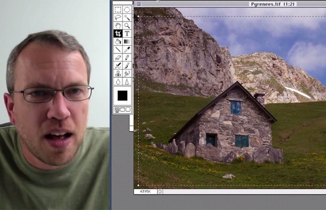The image size is (326, 210).
Task: Choose the Pencil tool
Action: point(127,57)
